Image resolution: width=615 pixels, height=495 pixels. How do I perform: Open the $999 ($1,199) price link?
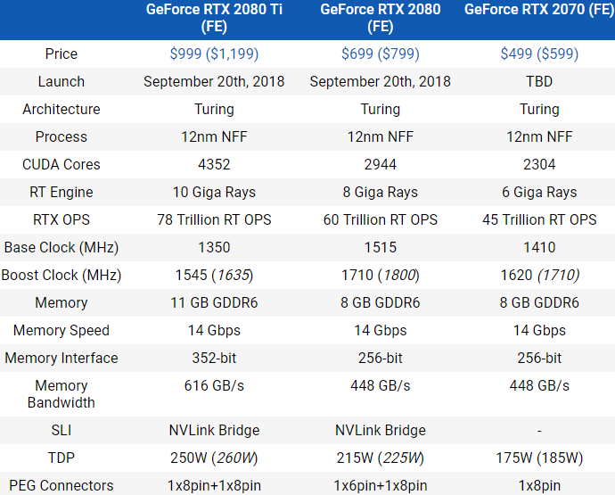214,54
